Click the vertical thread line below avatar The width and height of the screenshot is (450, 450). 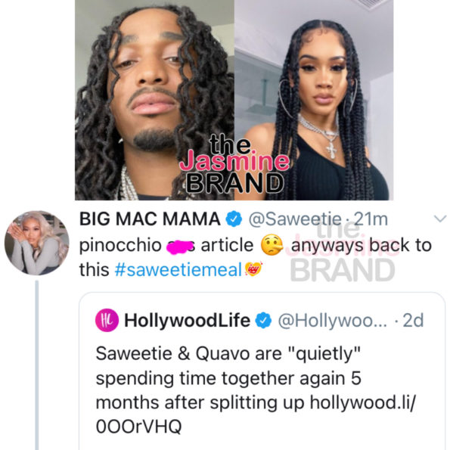point(37,365)
